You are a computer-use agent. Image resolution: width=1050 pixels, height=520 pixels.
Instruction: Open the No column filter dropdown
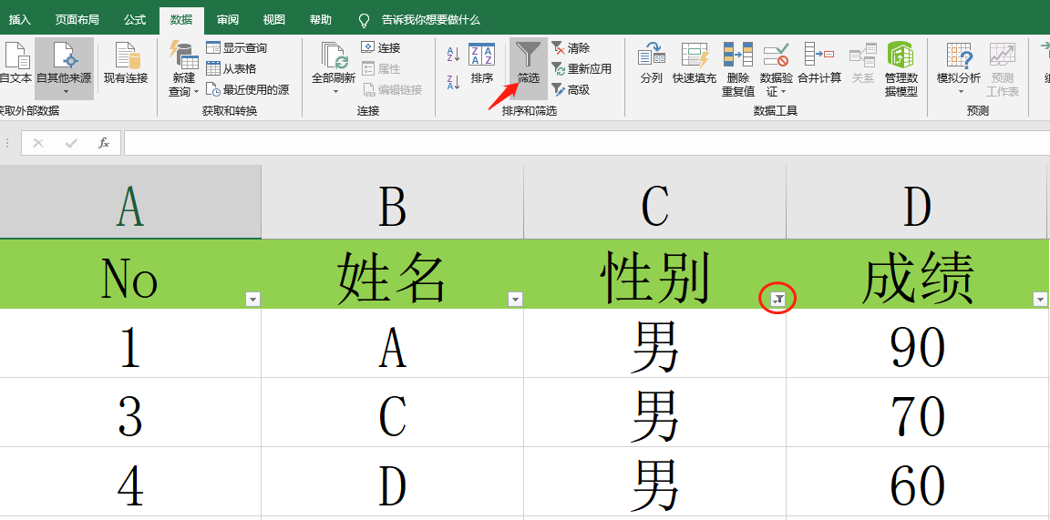click(x=253, y=299)
